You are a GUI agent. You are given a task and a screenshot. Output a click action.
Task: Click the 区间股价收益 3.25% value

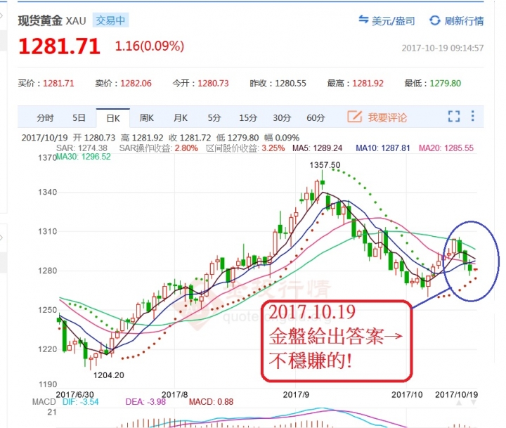[x=273, y=148]
